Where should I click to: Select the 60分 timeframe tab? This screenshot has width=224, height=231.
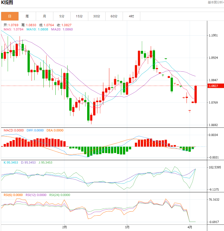(114, 16)
